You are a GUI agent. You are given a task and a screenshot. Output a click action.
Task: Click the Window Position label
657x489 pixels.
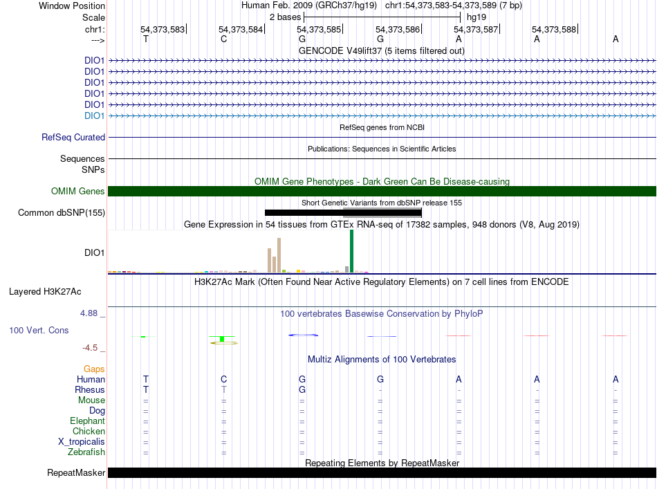[x=72, y=6]
